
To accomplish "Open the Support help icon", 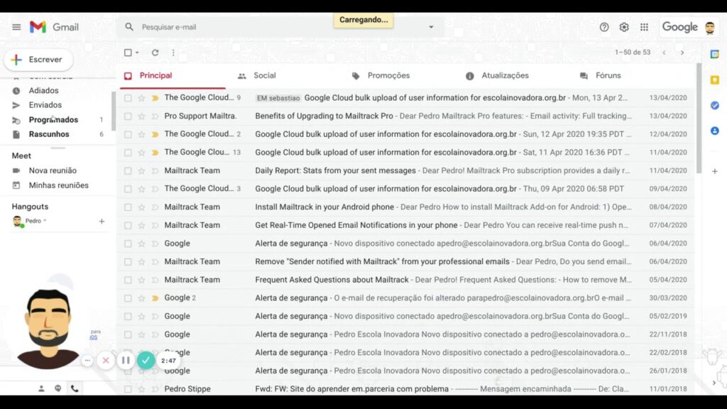I will point(604,27).
